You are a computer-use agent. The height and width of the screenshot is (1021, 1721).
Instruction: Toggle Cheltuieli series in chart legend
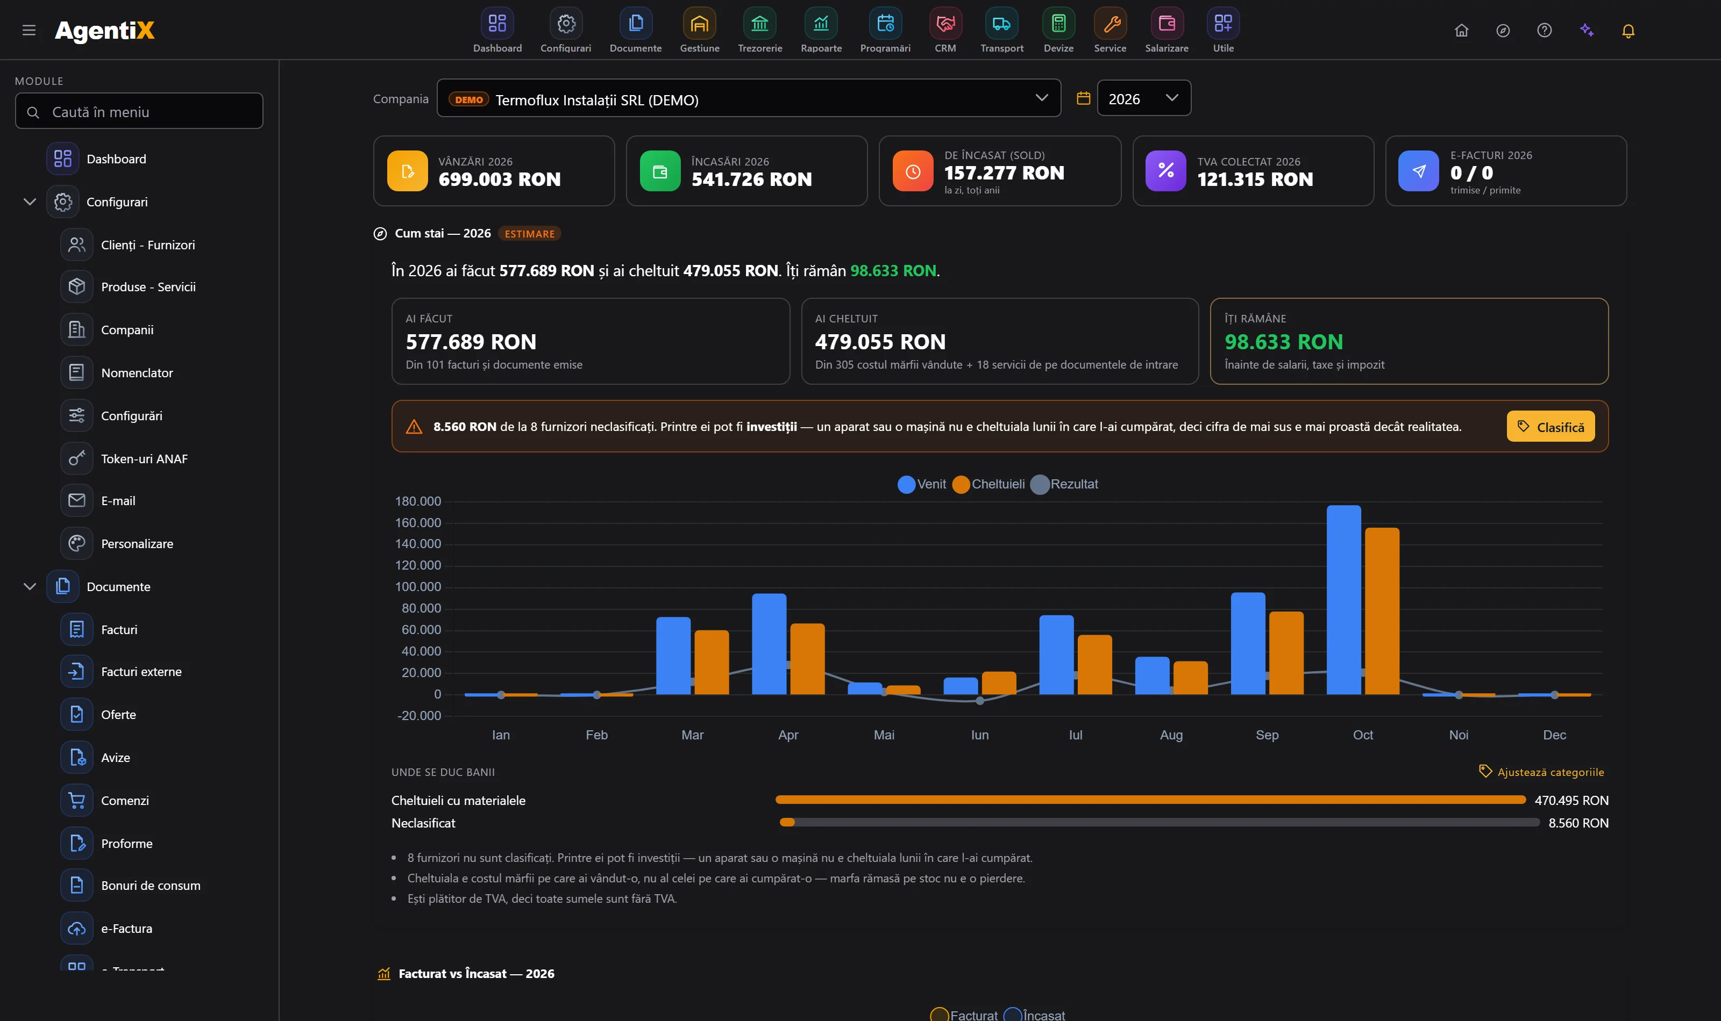[x=988, y=484]
